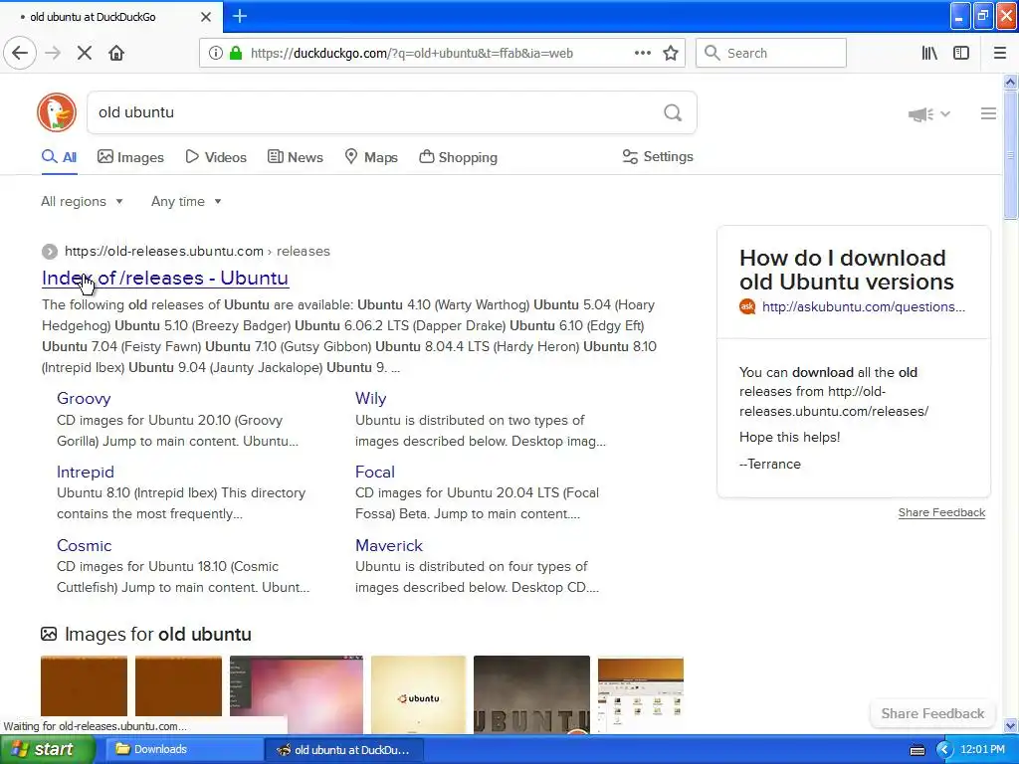This screenshot has width=1019, height=764.
Task: Open the Intrepid sitelink
Action: tap(86, 472)
